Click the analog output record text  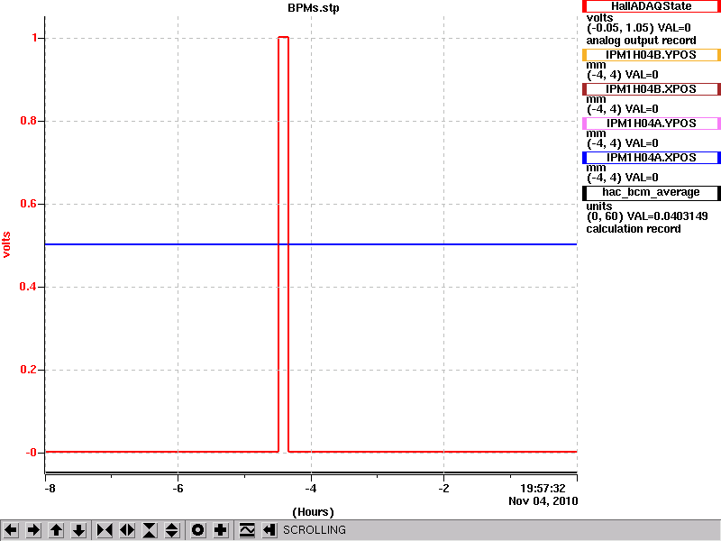[x=641, y=41]
